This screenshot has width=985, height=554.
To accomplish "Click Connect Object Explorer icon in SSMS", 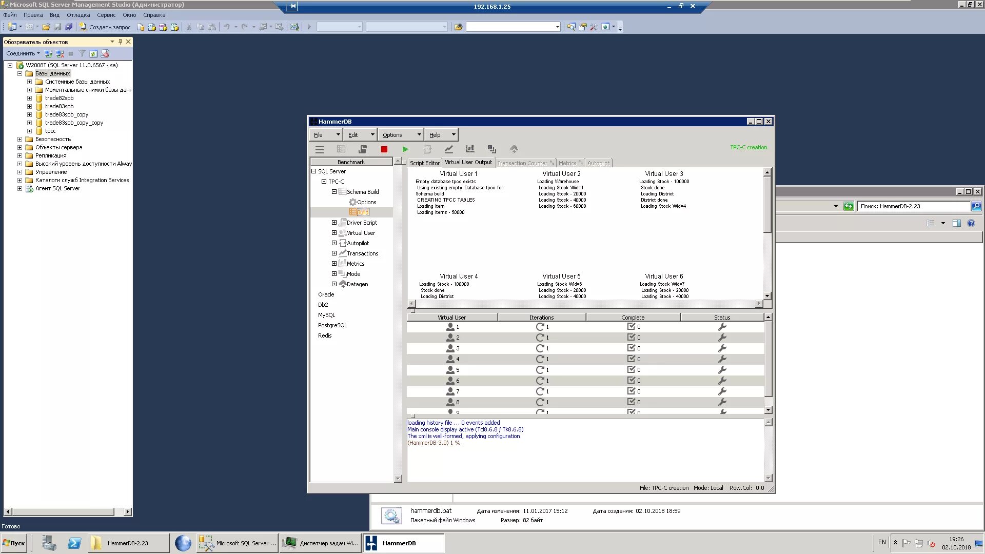I will [x=48, y=53].
